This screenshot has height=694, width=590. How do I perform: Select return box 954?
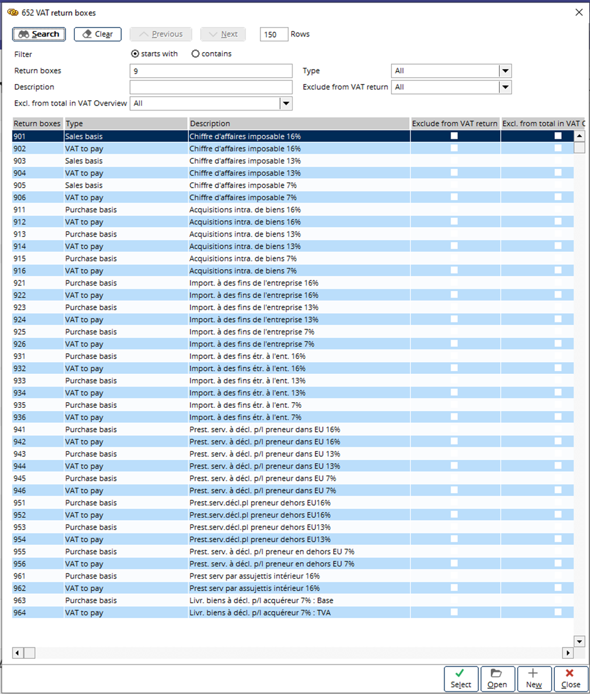pos(293,539)
